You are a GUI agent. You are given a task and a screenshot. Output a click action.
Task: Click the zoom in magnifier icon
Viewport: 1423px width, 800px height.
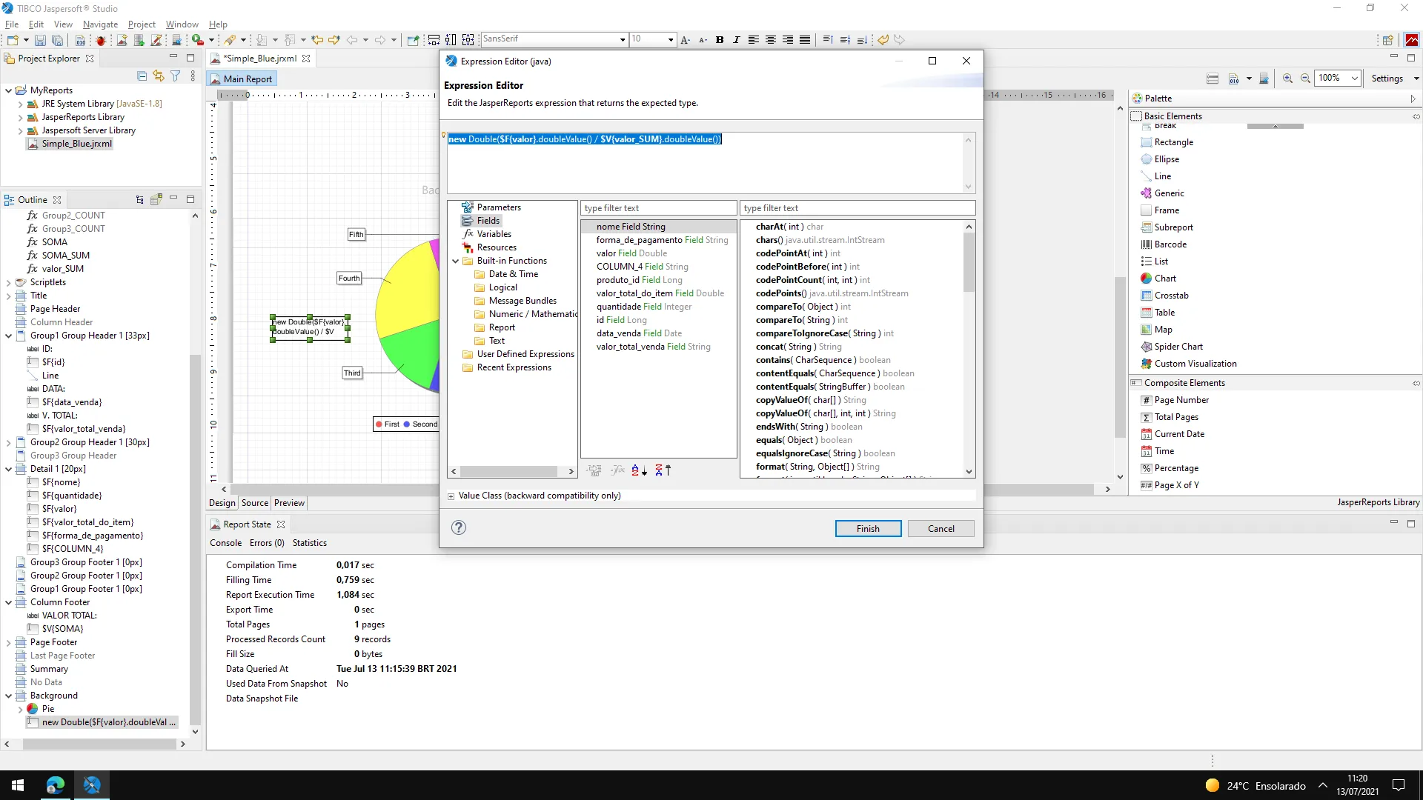pyautogui.click(x=1287, y=79)
